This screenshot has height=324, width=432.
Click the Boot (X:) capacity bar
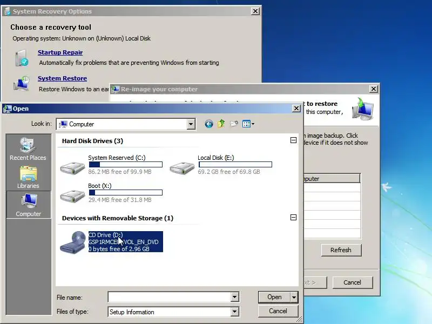tap(126, 193)
